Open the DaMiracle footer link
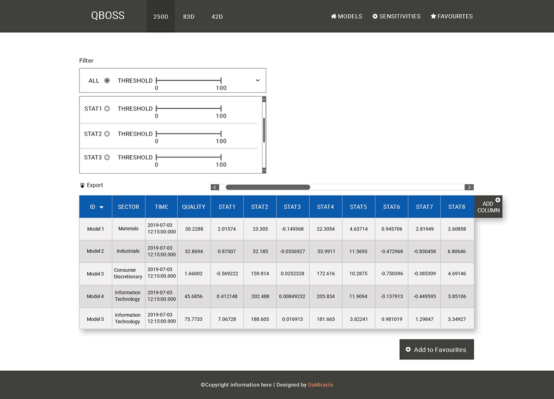The image size is (554, 399). [x=320, y=385]
